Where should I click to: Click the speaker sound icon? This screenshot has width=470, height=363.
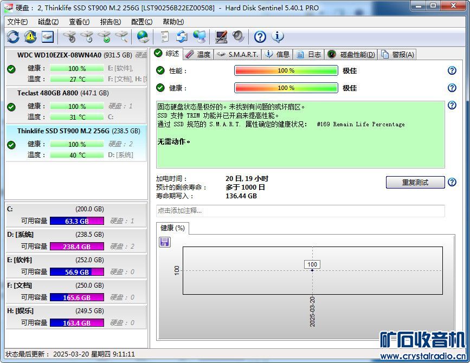click(239, 37)
